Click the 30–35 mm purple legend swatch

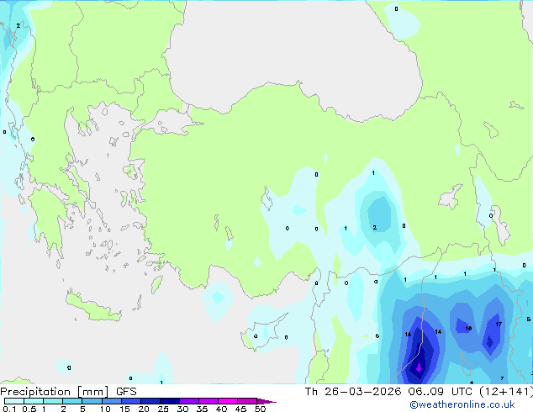pyautogui.click(x=189, y=401)
